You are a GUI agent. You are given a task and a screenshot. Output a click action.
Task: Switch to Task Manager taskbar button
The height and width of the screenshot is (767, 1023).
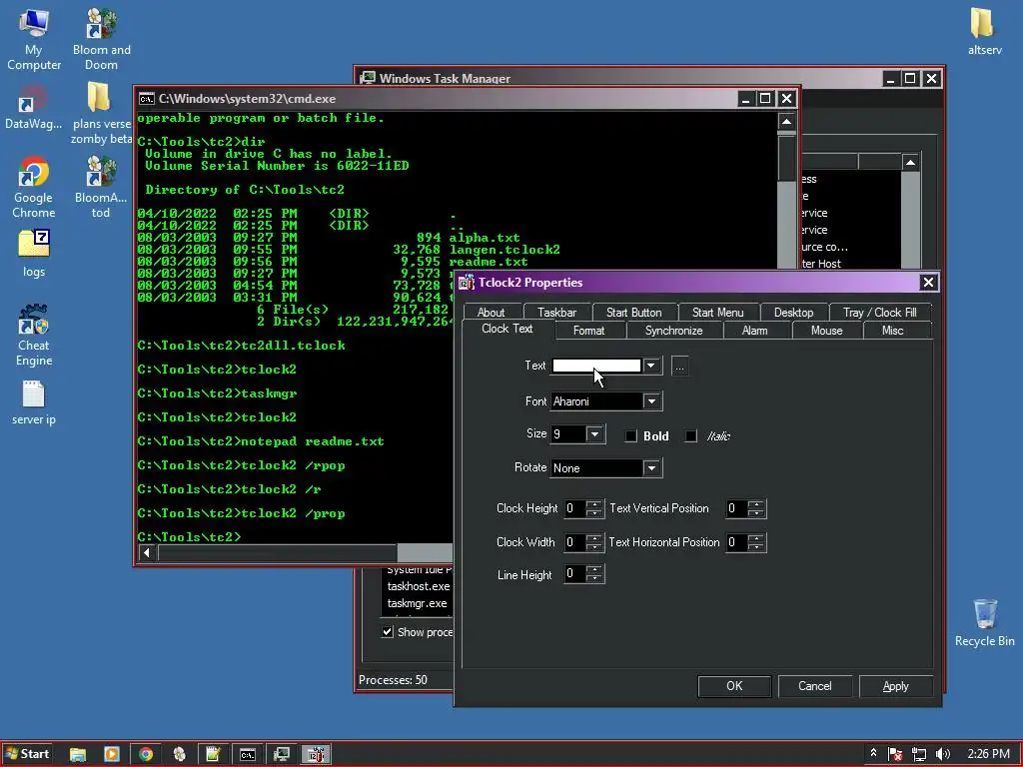click(281, 755)
